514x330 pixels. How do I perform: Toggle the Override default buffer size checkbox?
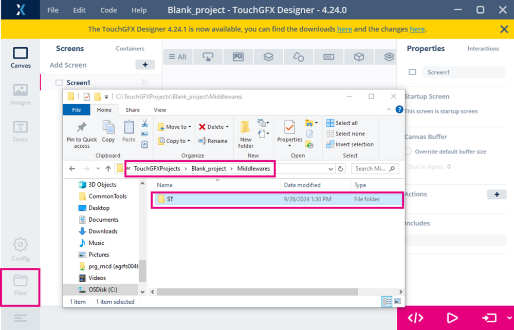[x=408, y=151]
